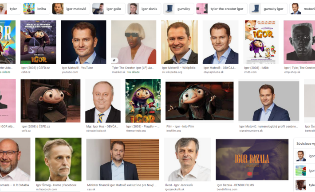
Task: Open the 'Film - Igor - Into Film' image
Action: [x=200, y=101]
